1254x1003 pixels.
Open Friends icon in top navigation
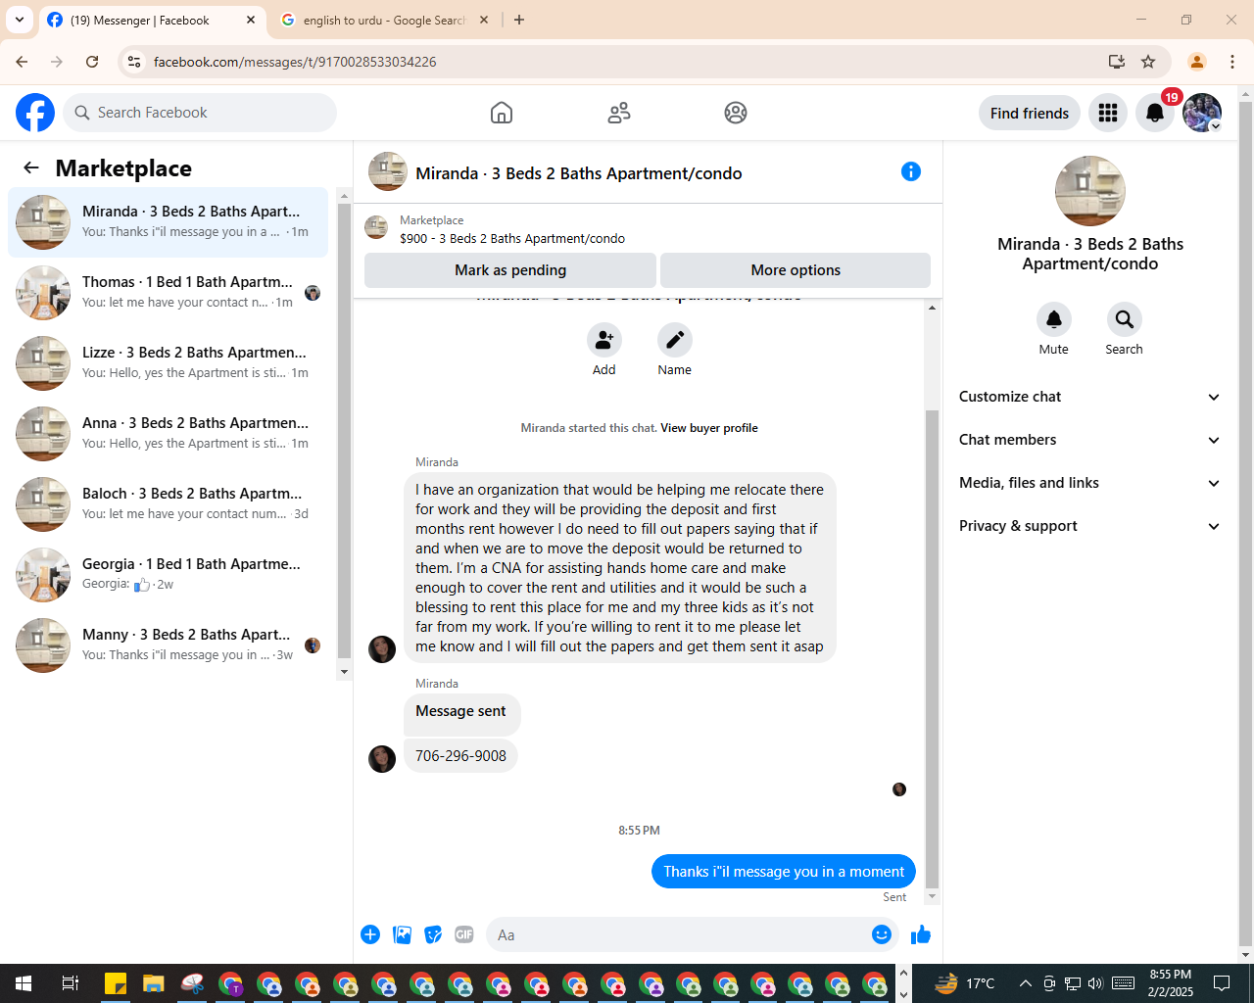619,113
